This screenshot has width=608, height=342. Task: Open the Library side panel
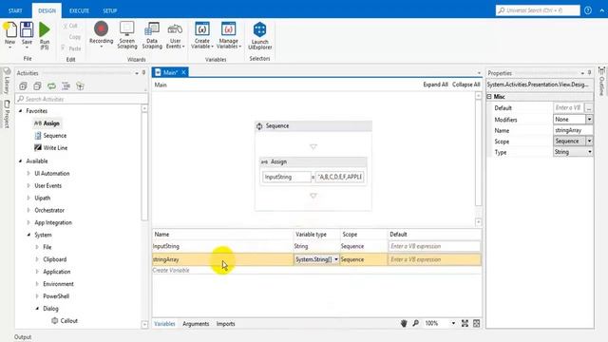point(7,81)
